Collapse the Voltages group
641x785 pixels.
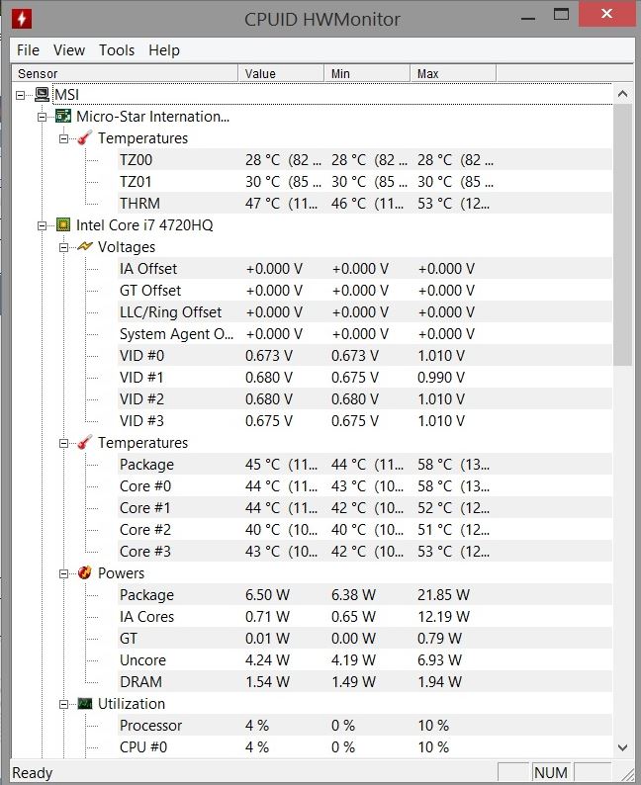pyautogui.click(x=63, y=247)
